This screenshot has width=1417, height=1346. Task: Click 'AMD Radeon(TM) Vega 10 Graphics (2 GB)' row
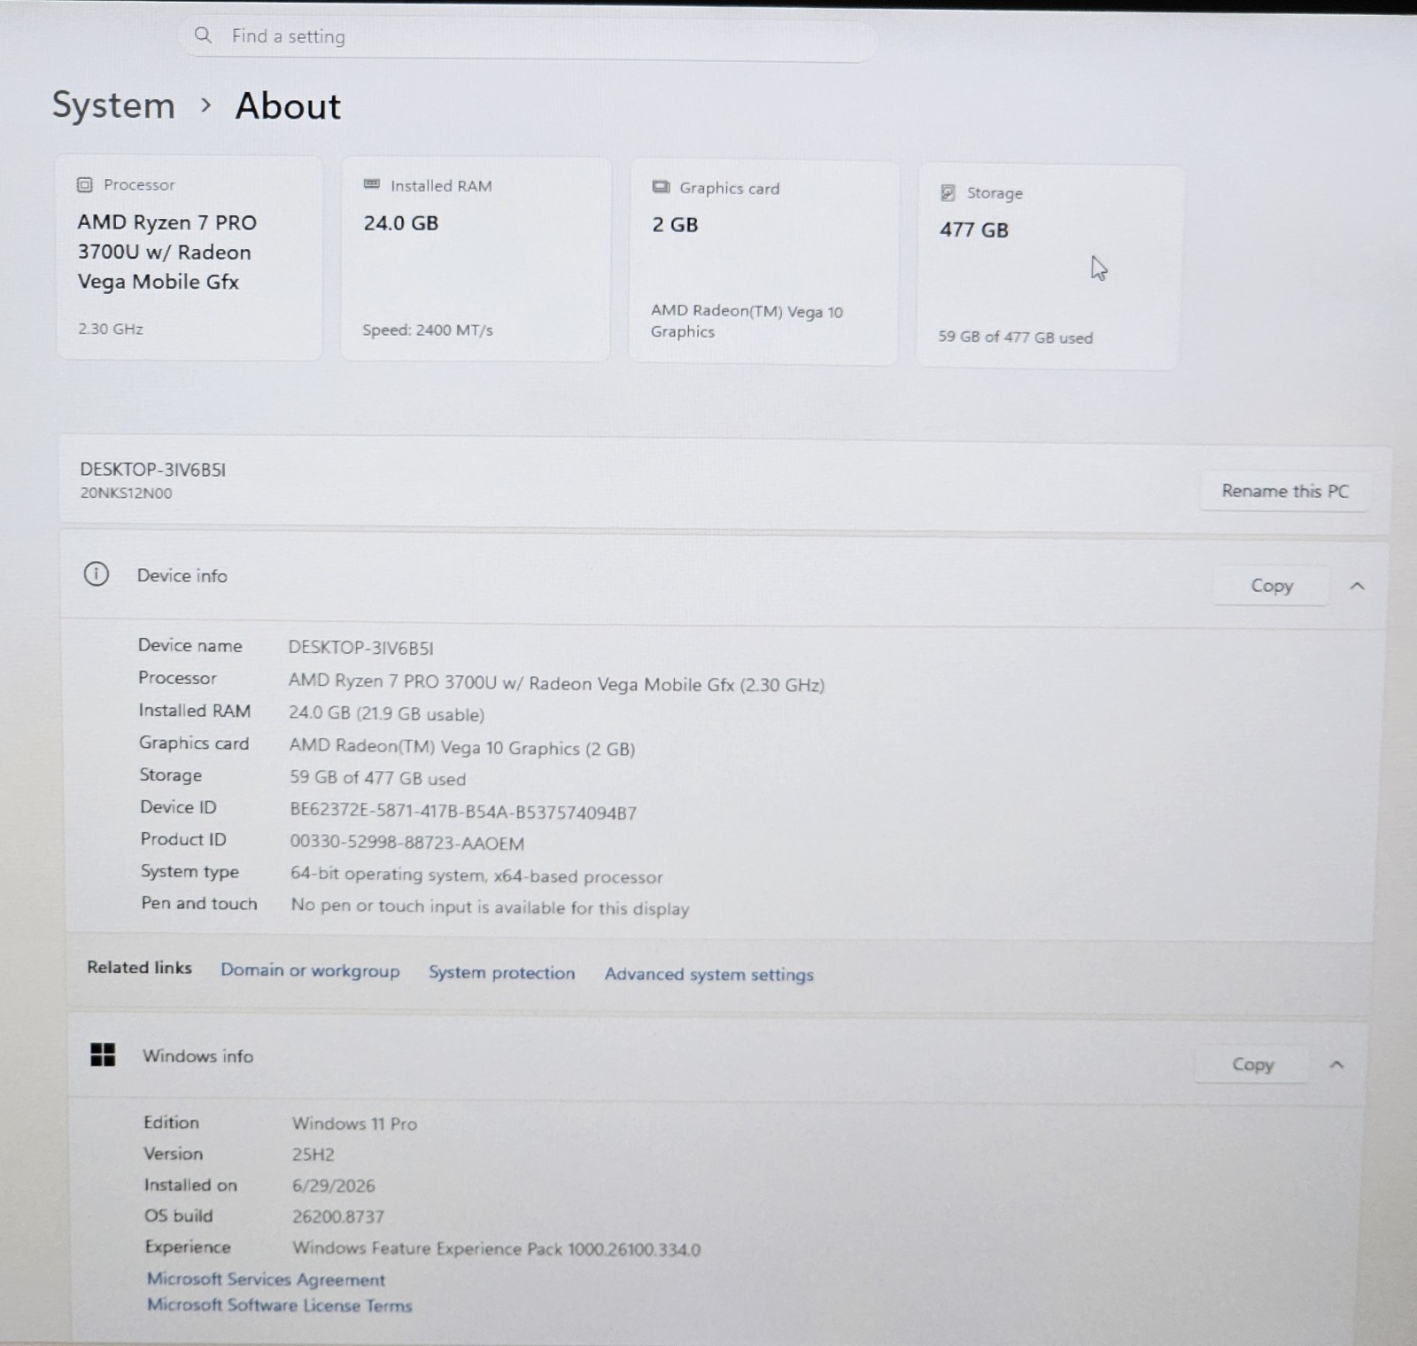coord(461,747)
